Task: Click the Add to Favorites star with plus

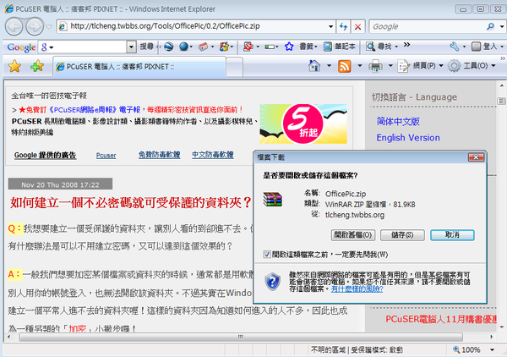Action: [37, 66]
